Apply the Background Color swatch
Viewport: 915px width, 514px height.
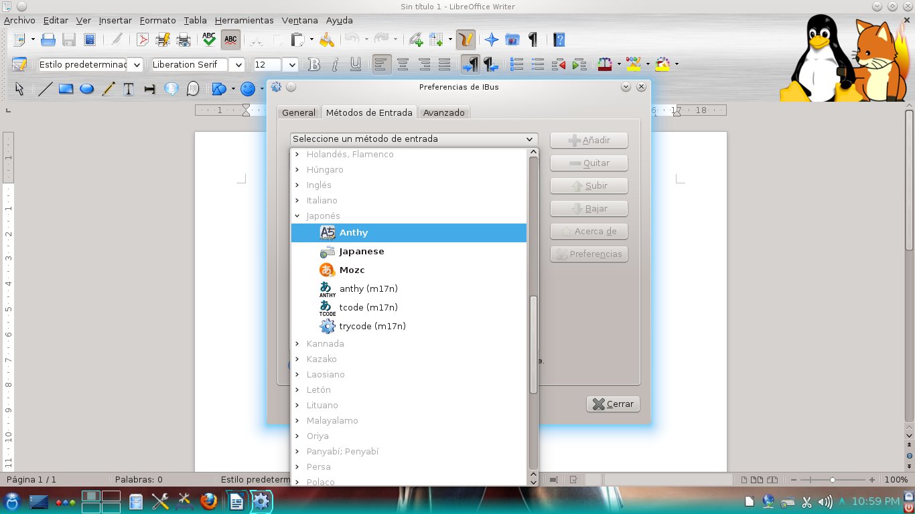tap(662, 64)
